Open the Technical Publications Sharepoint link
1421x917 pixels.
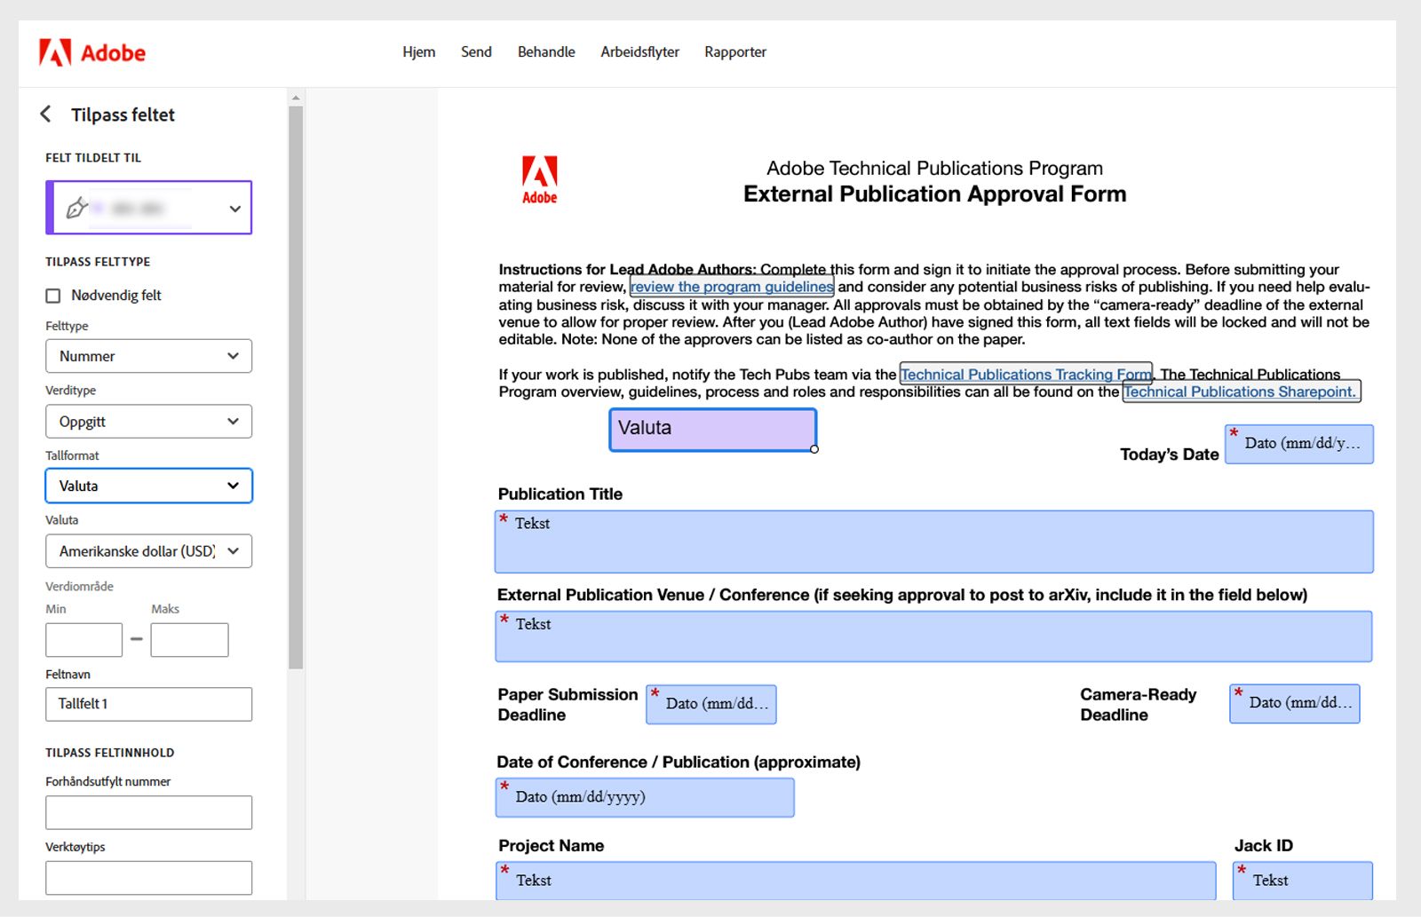click(x=1241, y=391)
